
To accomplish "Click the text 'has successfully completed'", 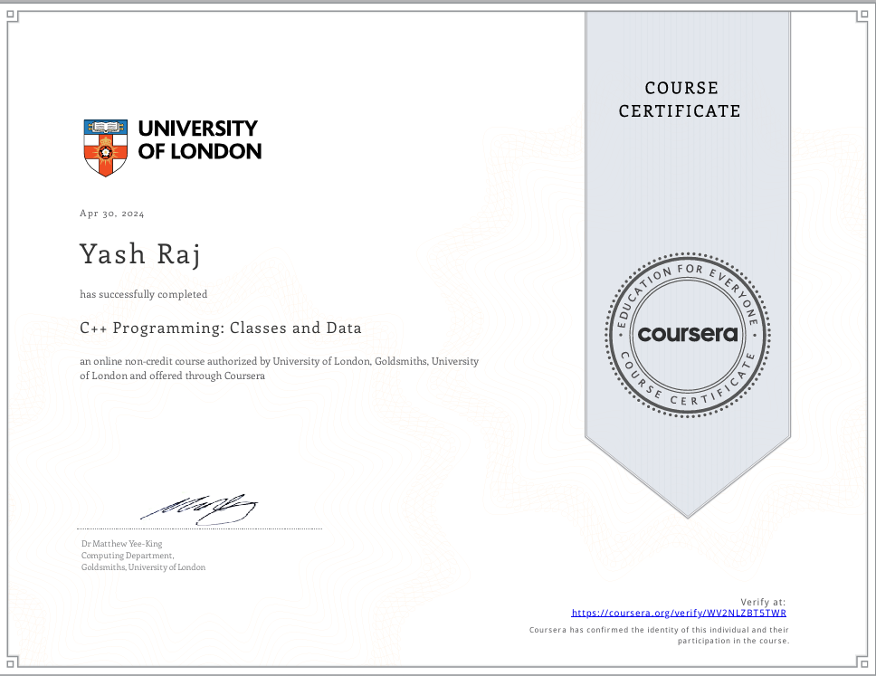I will (x=144, y=294).
